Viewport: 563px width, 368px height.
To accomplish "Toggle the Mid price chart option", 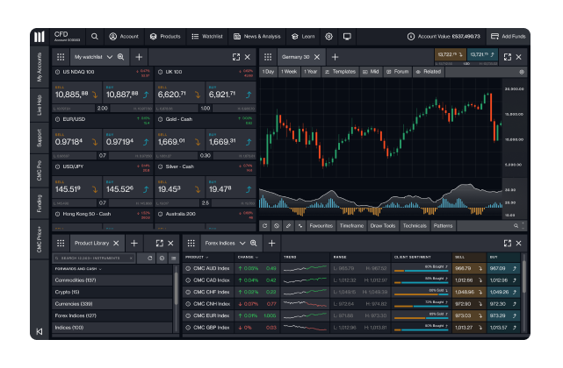I will click(371, 72).
